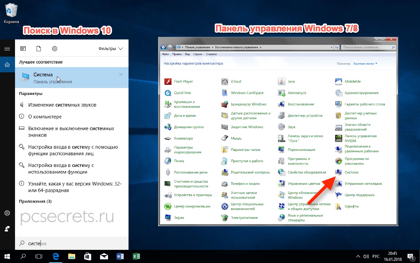This screenshot has height=263, width=420.
Task: Open Flash Player in Control Panel
Action: [x=179, y=81]
